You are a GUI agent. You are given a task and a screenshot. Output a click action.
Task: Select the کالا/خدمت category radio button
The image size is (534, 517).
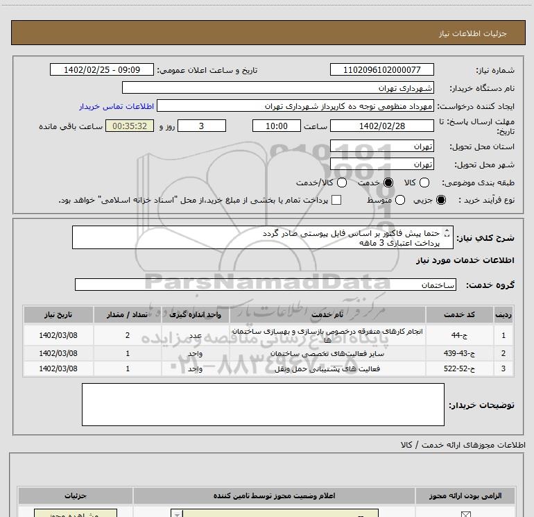(x=342, y=183)
